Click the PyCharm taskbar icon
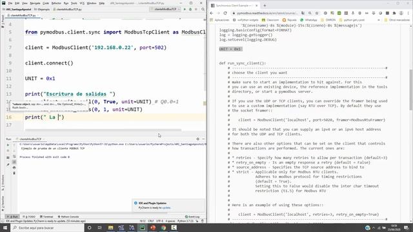413x232 pixels. [x=142, y=227]
